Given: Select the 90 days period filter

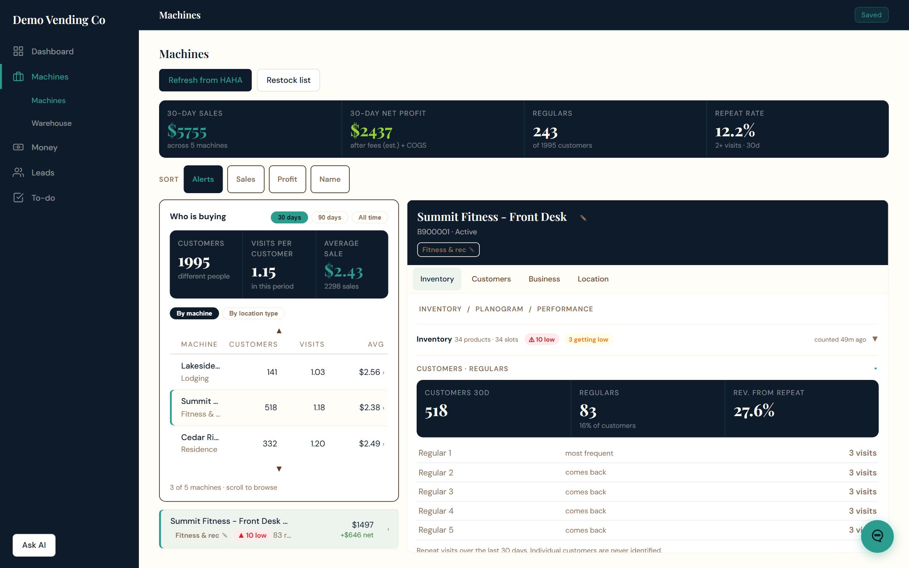Looking at the screenshot, I should [330, 218].
